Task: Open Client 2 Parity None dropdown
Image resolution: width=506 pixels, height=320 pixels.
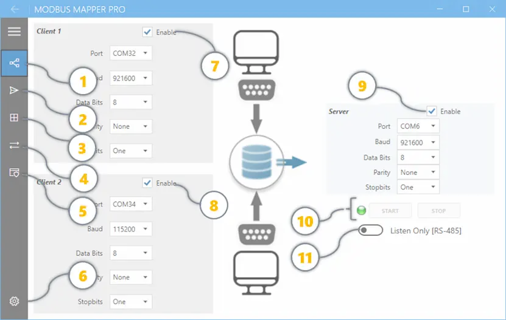Action: tap(131, 277)
